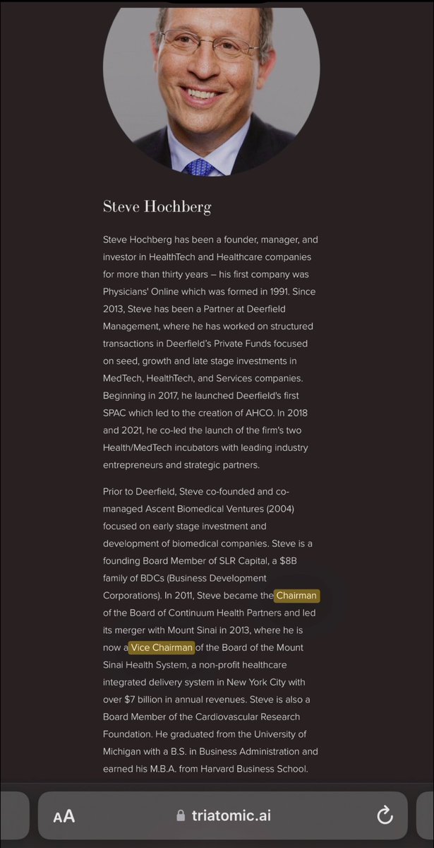
Task: Tap the reload page icon
Action: [x=385, y=815]
